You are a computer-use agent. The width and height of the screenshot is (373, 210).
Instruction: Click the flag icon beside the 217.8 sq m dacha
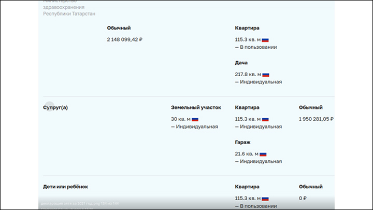pos(266,75)
